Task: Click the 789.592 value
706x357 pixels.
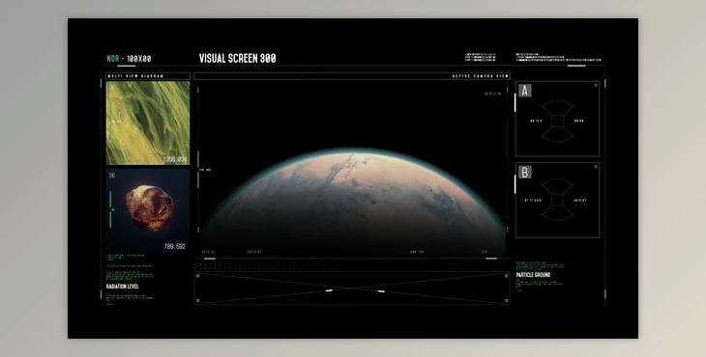Action: point(175,246)
